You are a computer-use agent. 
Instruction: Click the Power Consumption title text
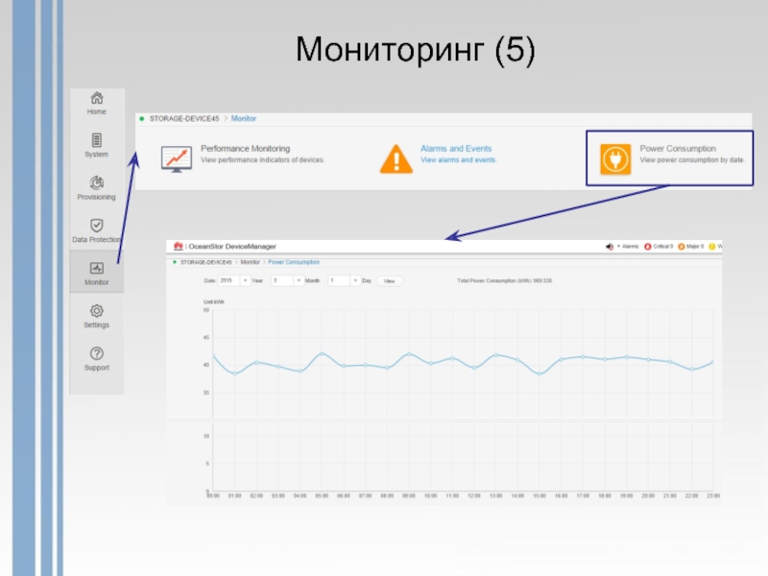[x=678, y=149]
